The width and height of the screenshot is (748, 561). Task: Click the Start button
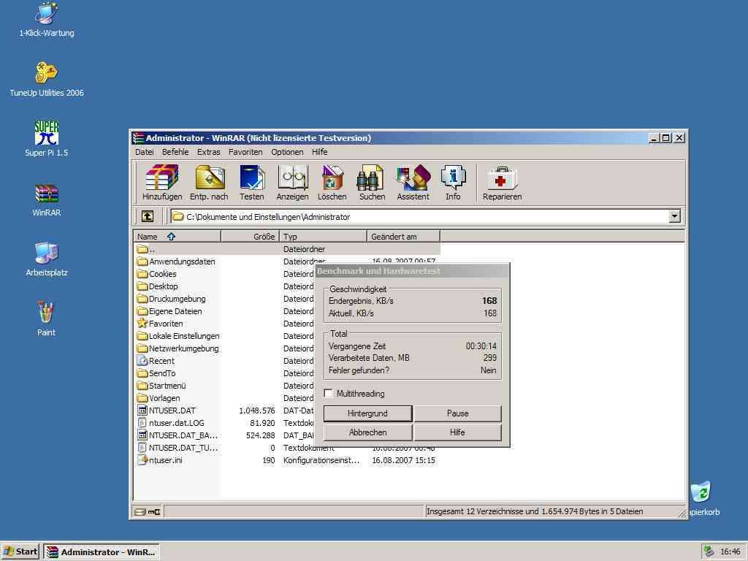[x=20, y=552]
